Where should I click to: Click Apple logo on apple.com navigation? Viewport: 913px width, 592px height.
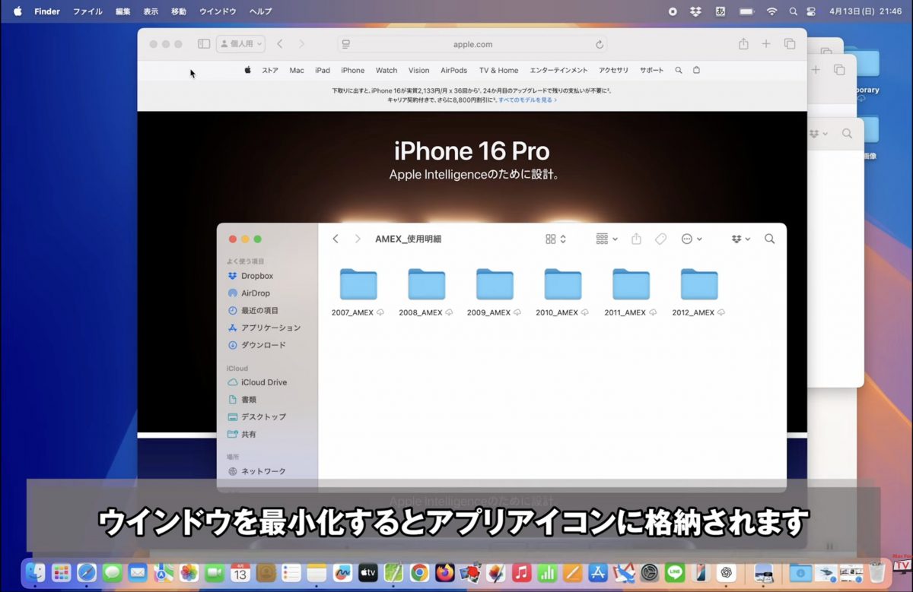click(x=247, y=70)
